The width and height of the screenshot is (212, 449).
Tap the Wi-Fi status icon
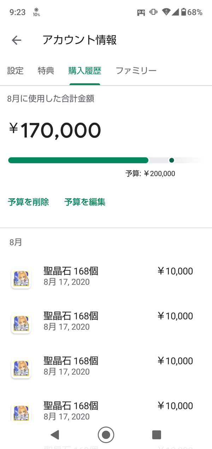click(x=166, y=12)
